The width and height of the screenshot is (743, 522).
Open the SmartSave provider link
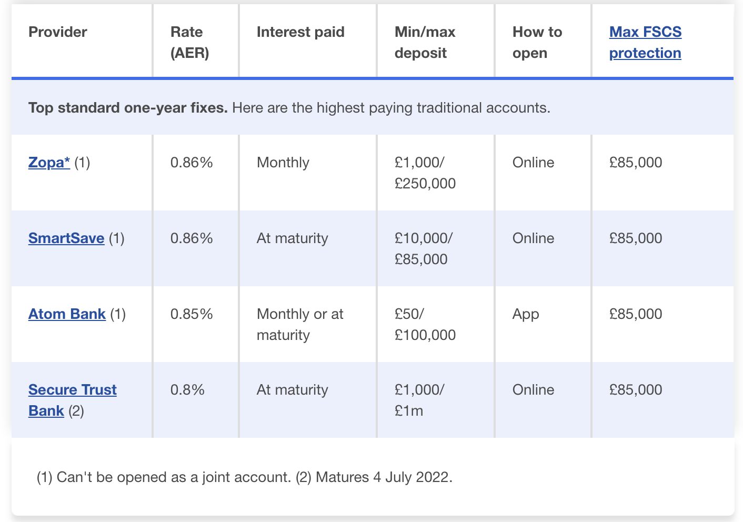click(66, 238)
